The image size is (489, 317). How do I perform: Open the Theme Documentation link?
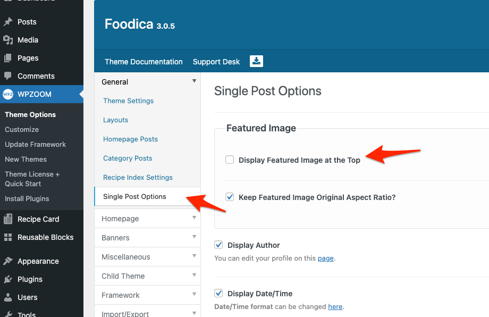(144, 62)
